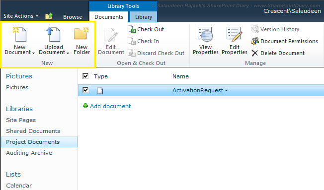Sort by the Type column header
This screenshot has width=324, height=190.
pyautogui.click(x=101, y=76)
